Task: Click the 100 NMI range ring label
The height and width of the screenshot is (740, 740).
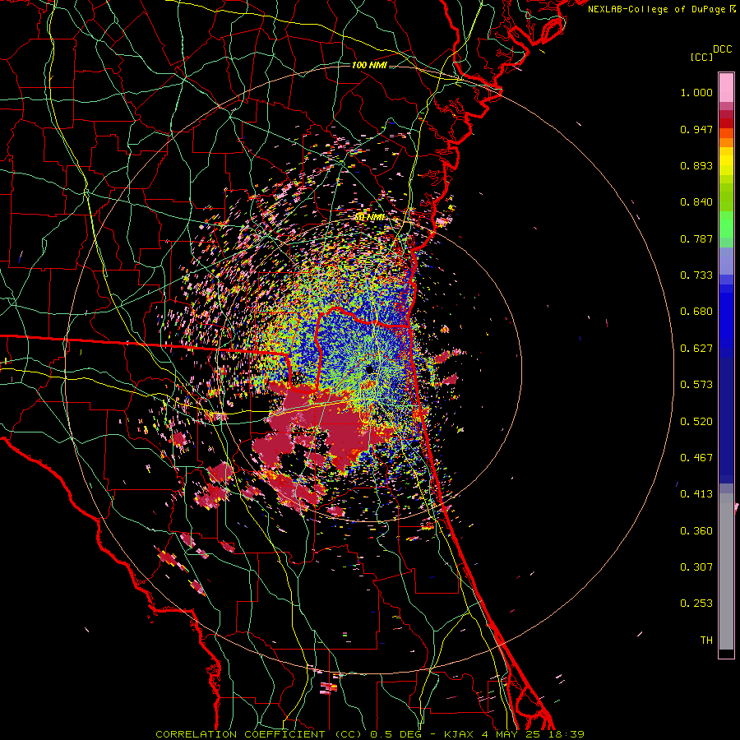Action: 369,65
